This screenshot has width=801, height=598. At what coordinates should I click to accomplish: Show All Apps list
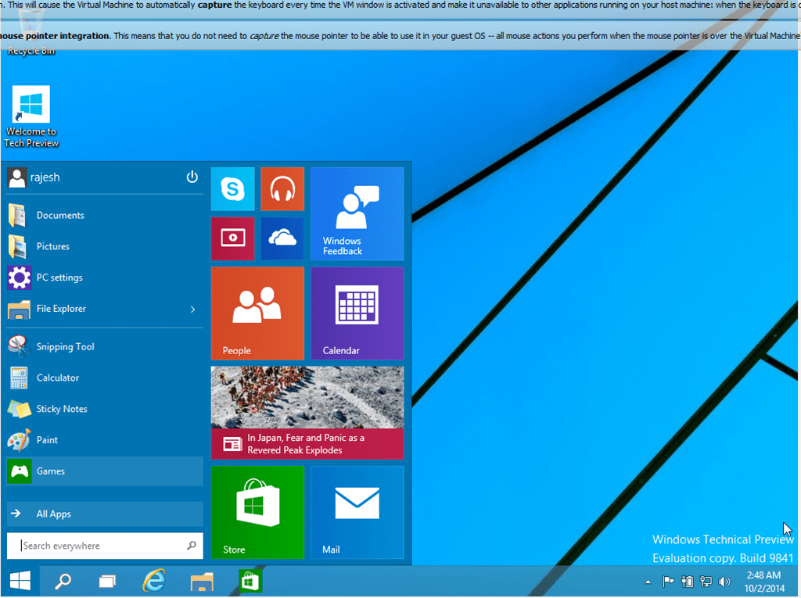pyautogui.click(x=105, y=514)
